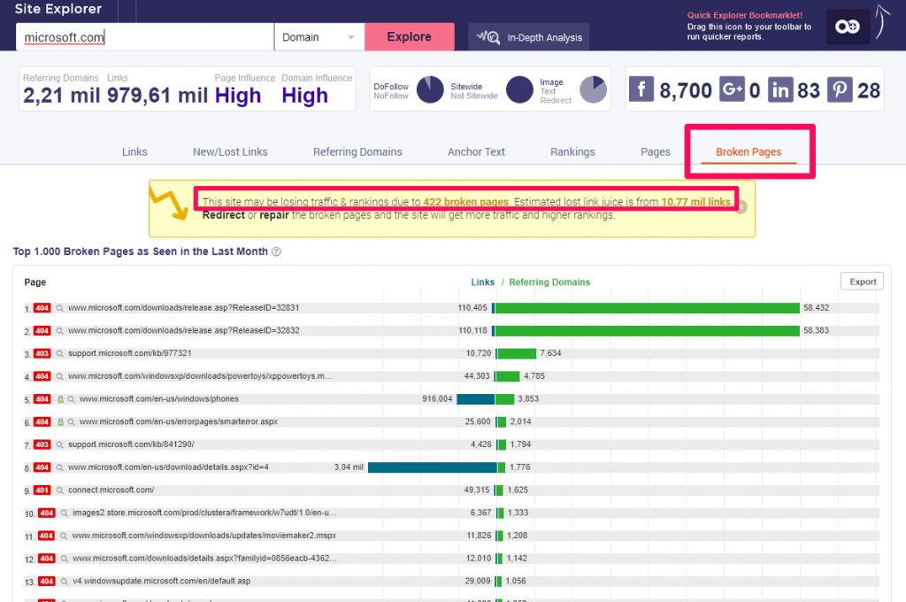Screen dimensions: 906x602
Task: Click blue links bar for 916,004 row
Action: (x=475, y=399)
